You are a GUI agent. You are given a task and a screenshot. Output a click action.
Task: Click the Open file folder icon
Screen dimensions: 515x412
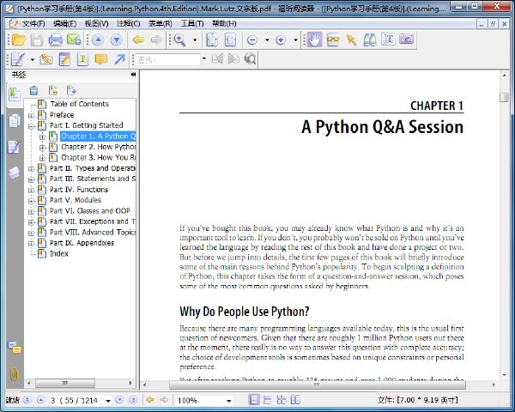pyautogui.click(x=19, y=39)
